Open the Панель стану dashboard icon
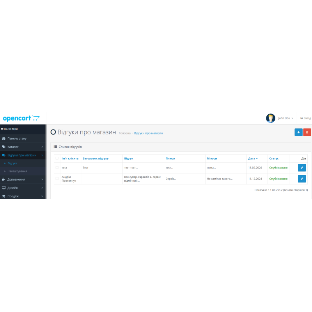Screen dimensions: 312x312 click(4, 138)
